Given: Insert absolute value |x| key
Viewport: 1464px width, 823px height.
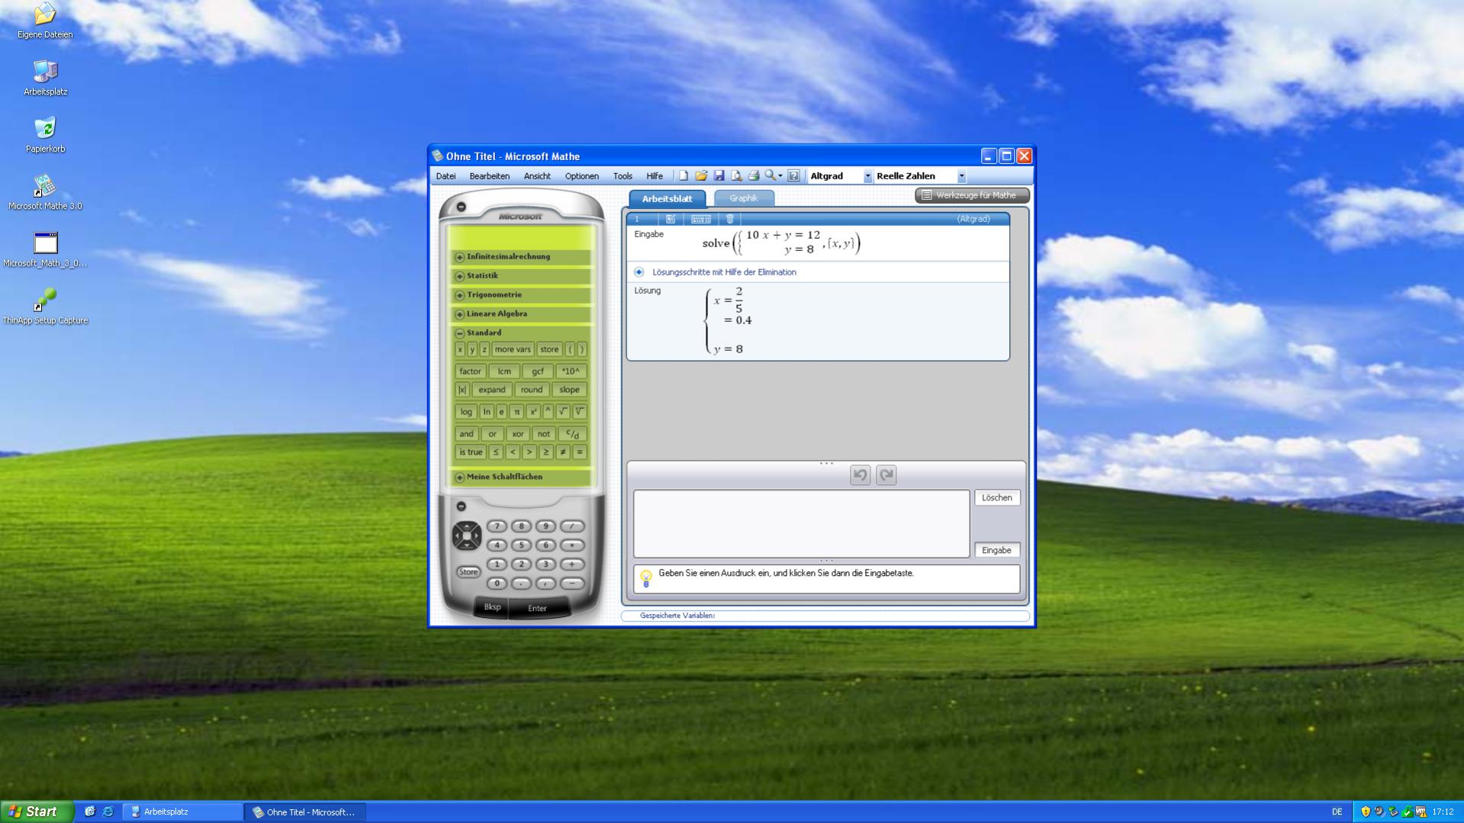Looking at the screenshot, I should click(x=462, y=390).
